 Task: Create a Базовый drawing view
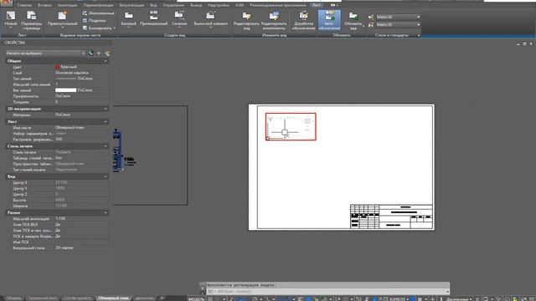(x=128, y=19)
